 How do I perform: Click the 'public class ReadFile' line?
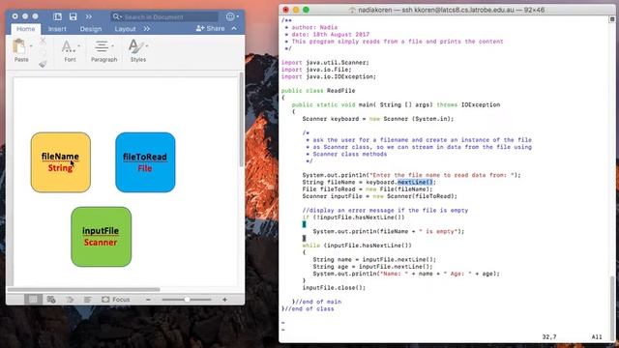318,90
